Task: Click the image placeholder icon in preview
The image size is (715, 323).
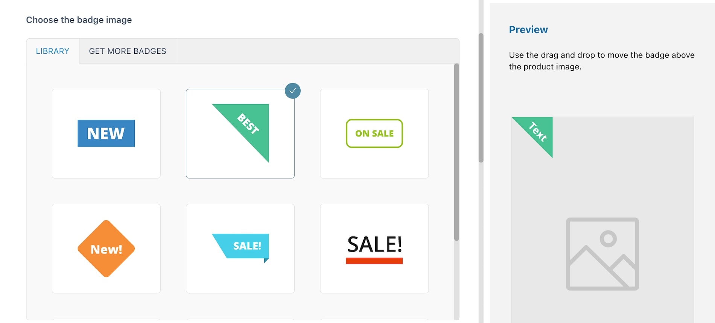Action: (x=602, y=254)
